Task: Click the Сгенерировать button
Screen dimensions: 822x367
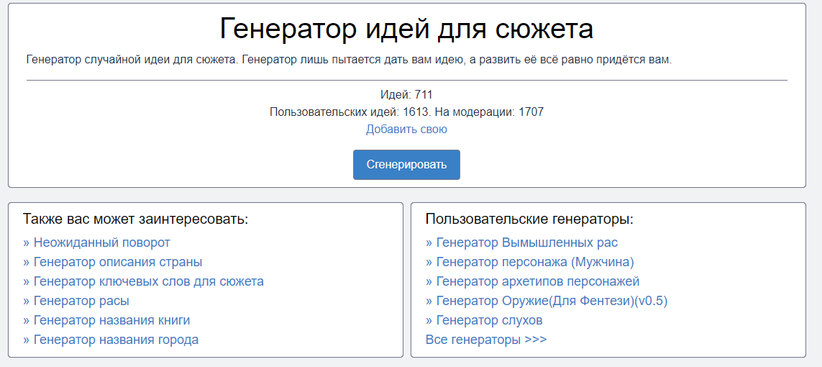Action: (x=406, y=165)
